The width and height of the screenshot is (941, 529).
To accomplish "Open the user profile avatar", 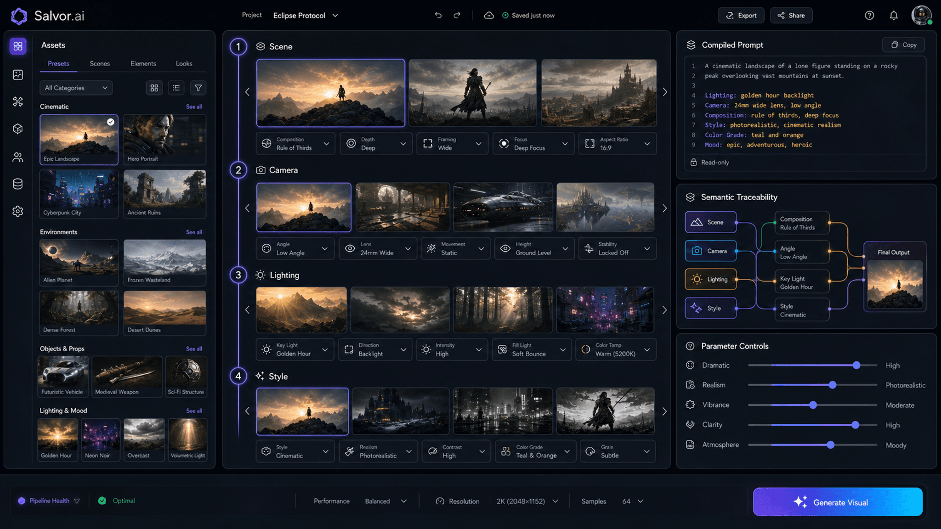I will coord(921,15).
